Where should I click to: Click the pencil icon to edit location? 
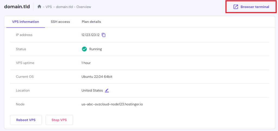point(107,91)
